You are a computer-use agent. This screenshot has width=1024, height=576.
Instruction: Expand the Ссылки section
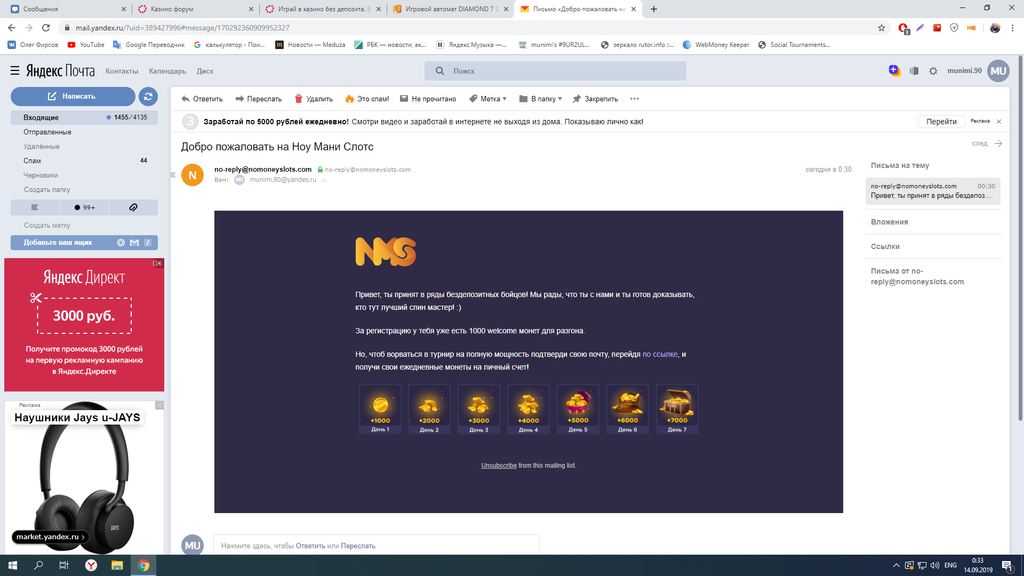point(885,246)
